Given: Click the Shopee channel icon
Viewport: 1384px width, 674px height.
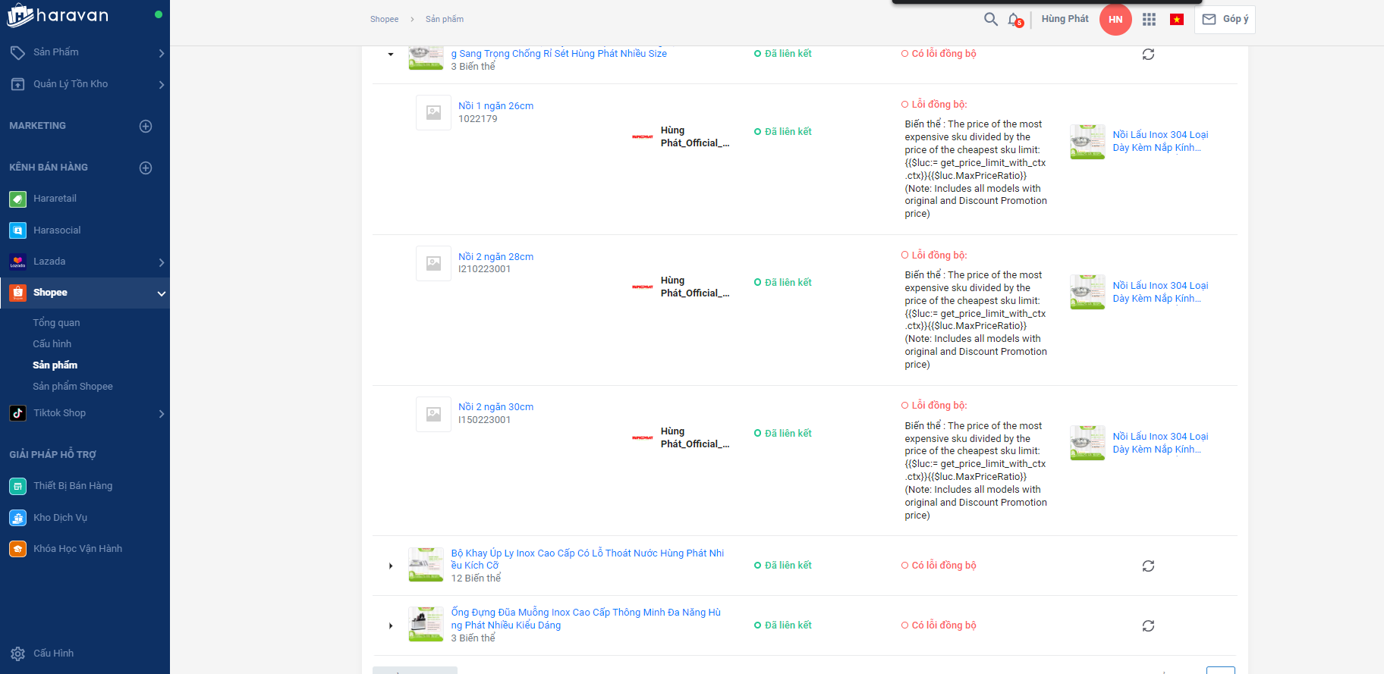Looking at the screenshot, I should (17, 293).
